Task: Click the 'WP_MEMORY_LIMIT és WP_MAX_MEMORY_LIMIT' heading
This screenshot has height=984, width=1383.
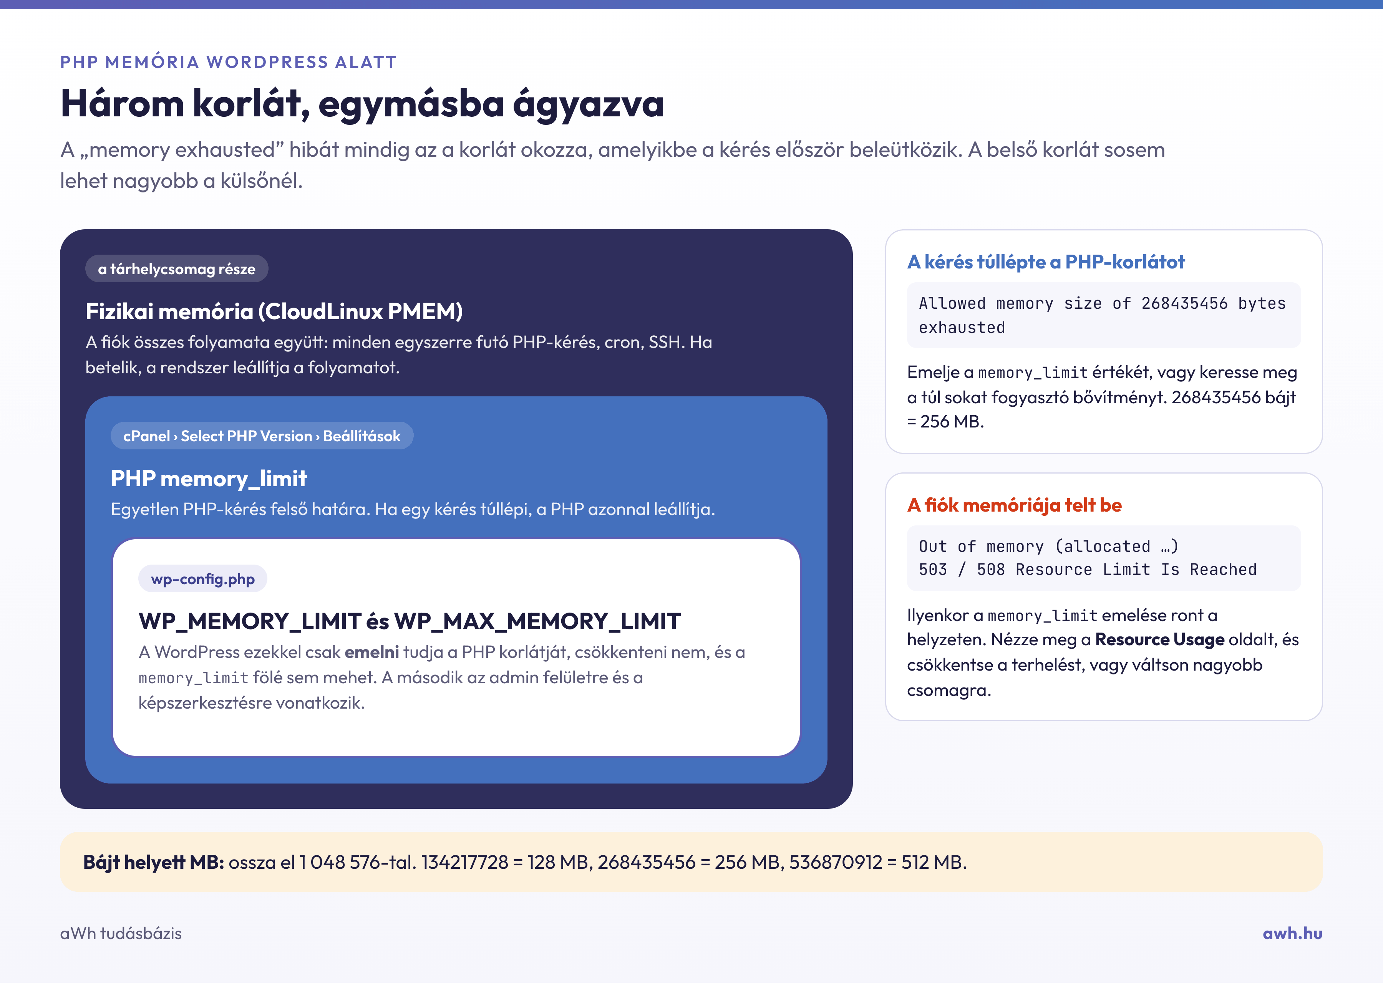Action: (x=410, y=622)
